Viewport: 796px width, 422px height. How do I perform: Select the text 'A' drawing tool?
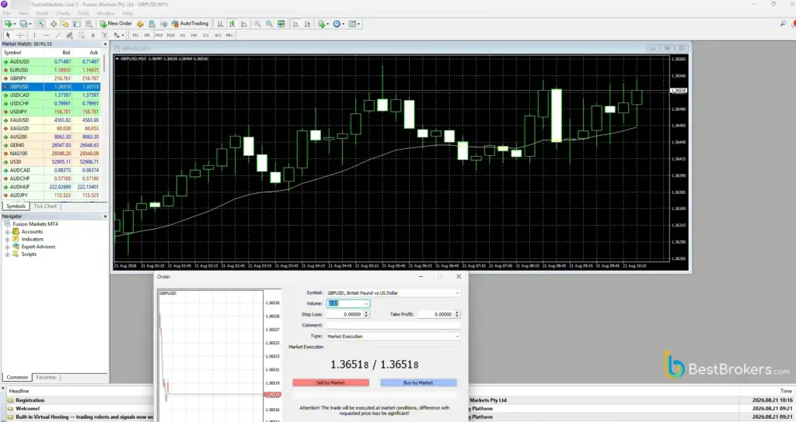pyautogui.click(x=93, y=36)
